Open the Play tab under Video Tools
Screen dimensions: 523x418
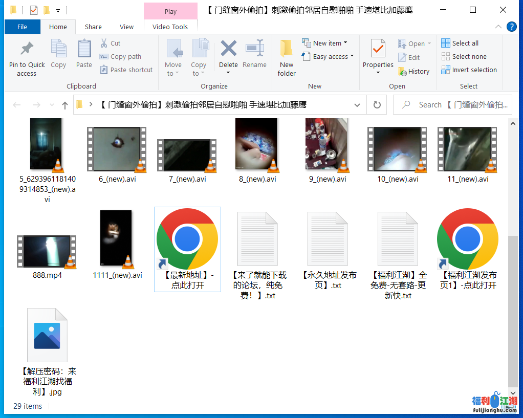(170, 11)
